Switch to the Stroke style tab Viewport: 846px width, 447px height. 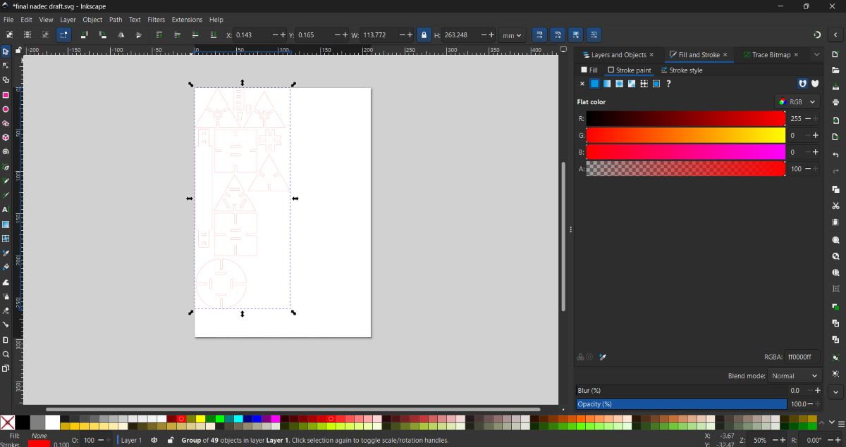[682, 70]
